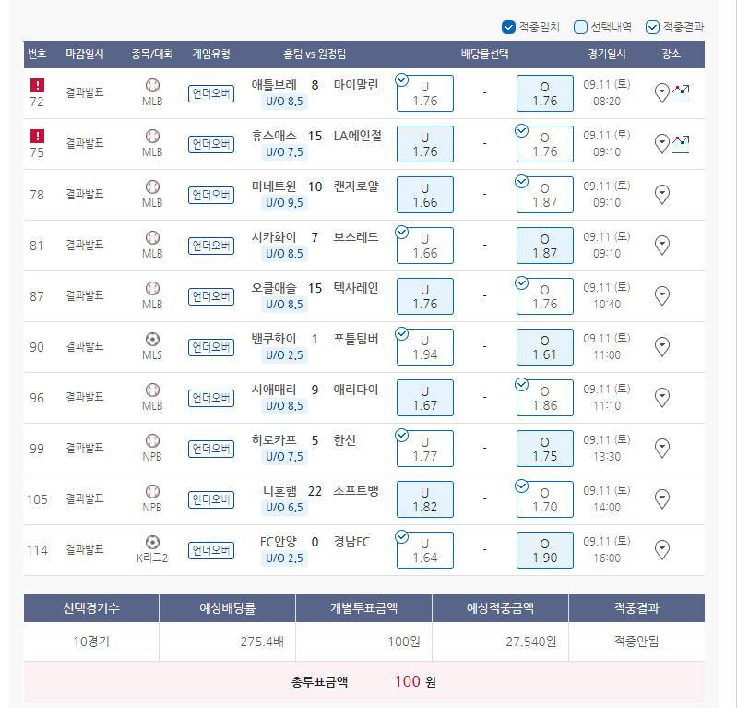Click the 마감일시 column header
This screenshot has width=737, height=708.
(x=85, y=54)
